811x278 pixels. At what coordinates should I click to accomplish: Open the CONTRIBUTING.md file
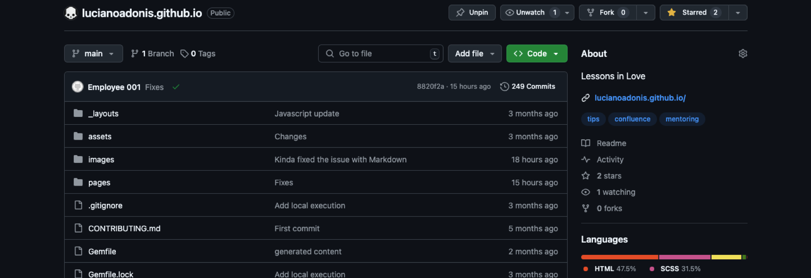click(x=124, y=228)
